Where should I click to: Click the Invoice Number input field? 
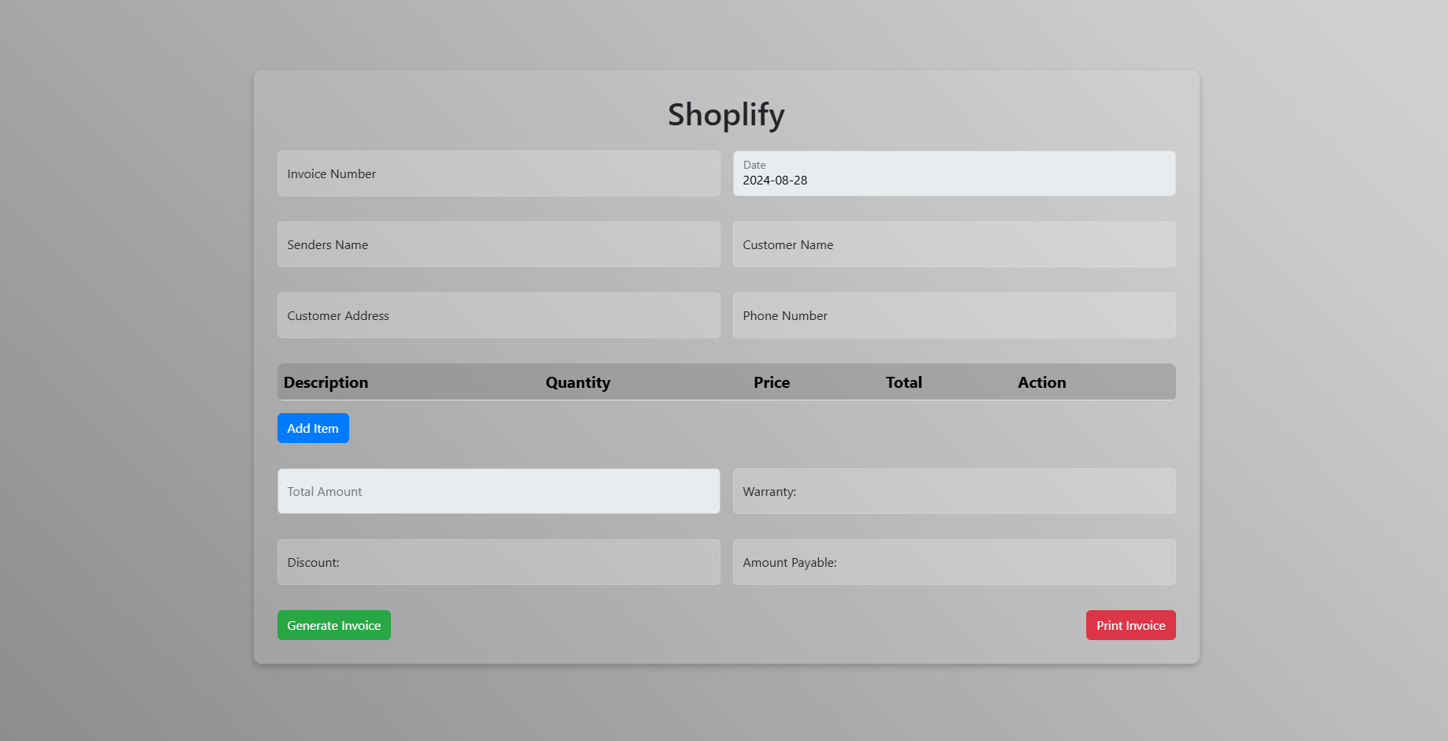tap(498, 173)
